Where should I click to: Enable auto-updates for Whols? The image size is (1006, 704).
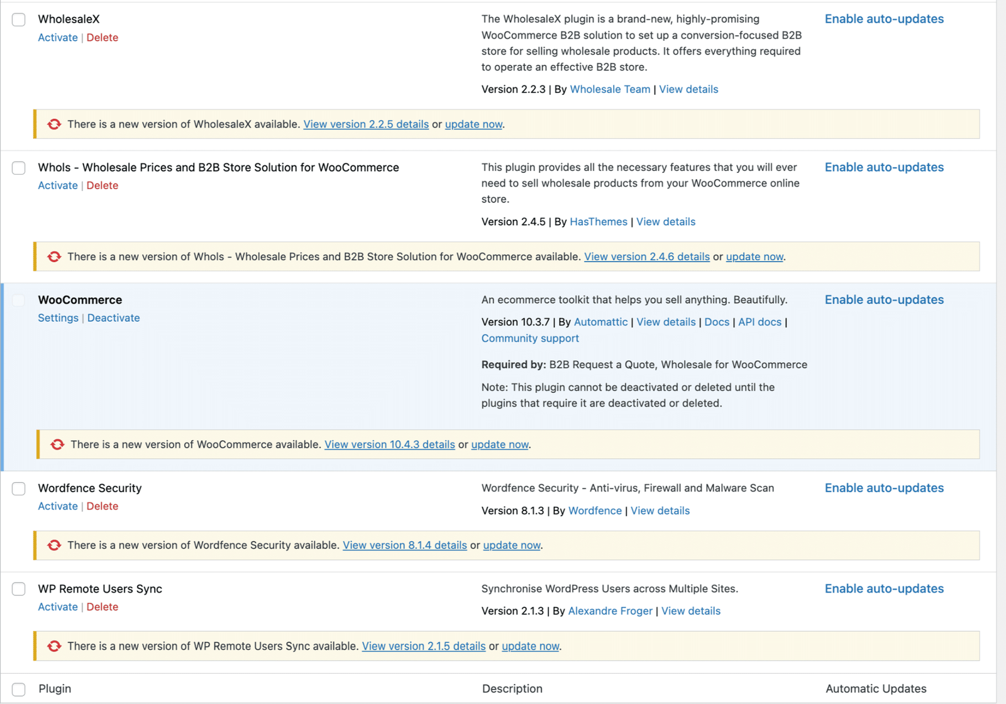pyautogui.click(x=884, y=167)
